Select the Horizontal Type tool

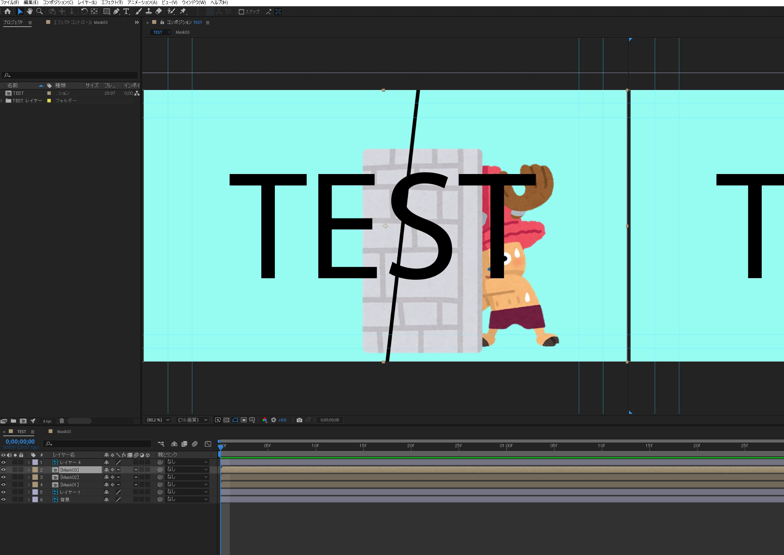point(126,12)
